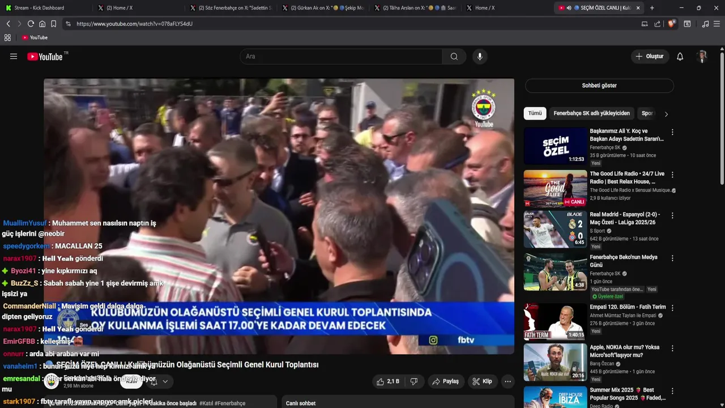
Task: Expand notification bell dropdown under the video
Action: click(165, 381)
